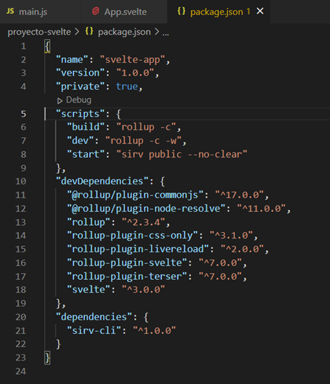Select the package.json tab label

[216, 12]
